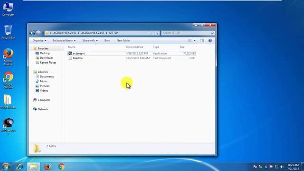Click the Burn toolbar button

[x=107, y=40]
